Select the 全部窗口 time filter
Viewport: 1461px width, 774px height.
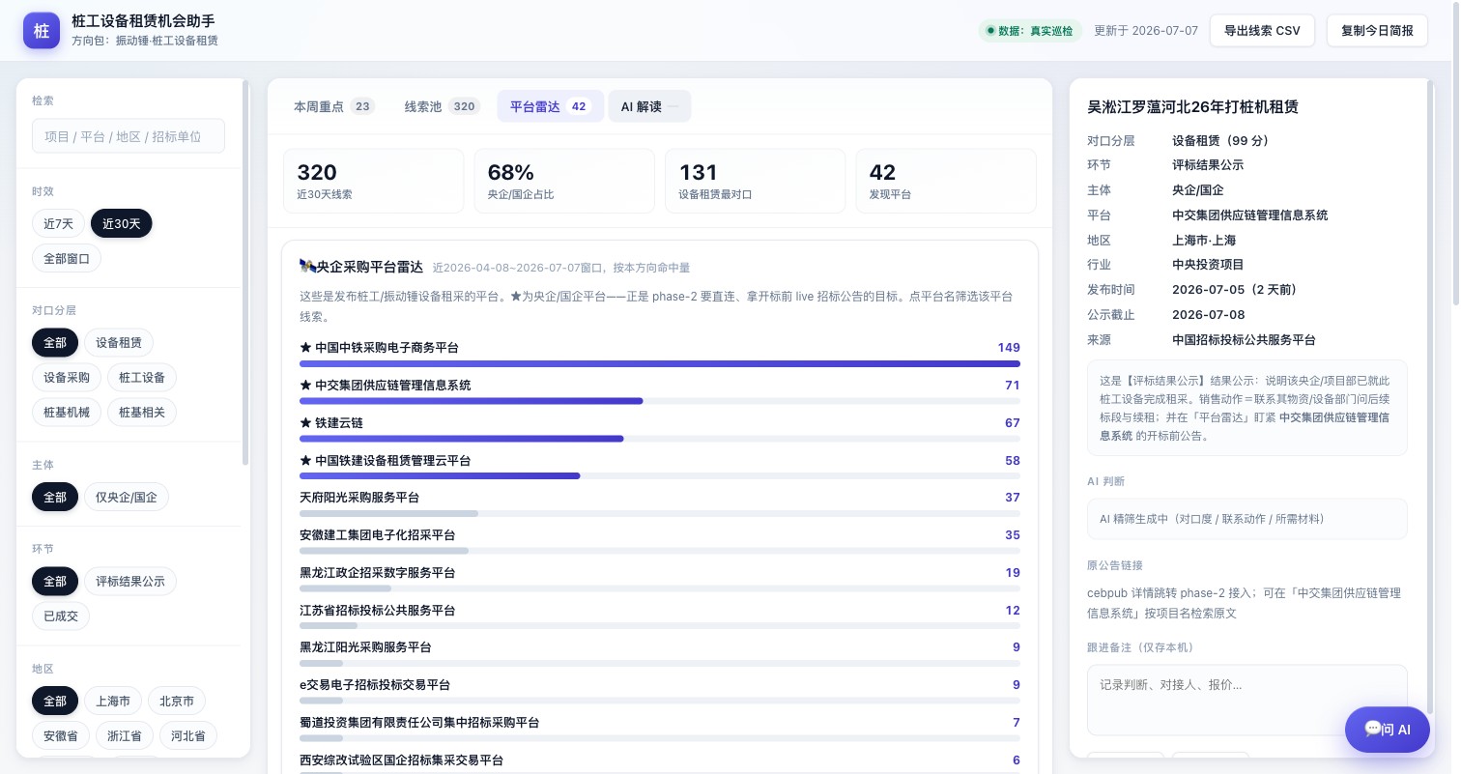(x=67, y=259)
